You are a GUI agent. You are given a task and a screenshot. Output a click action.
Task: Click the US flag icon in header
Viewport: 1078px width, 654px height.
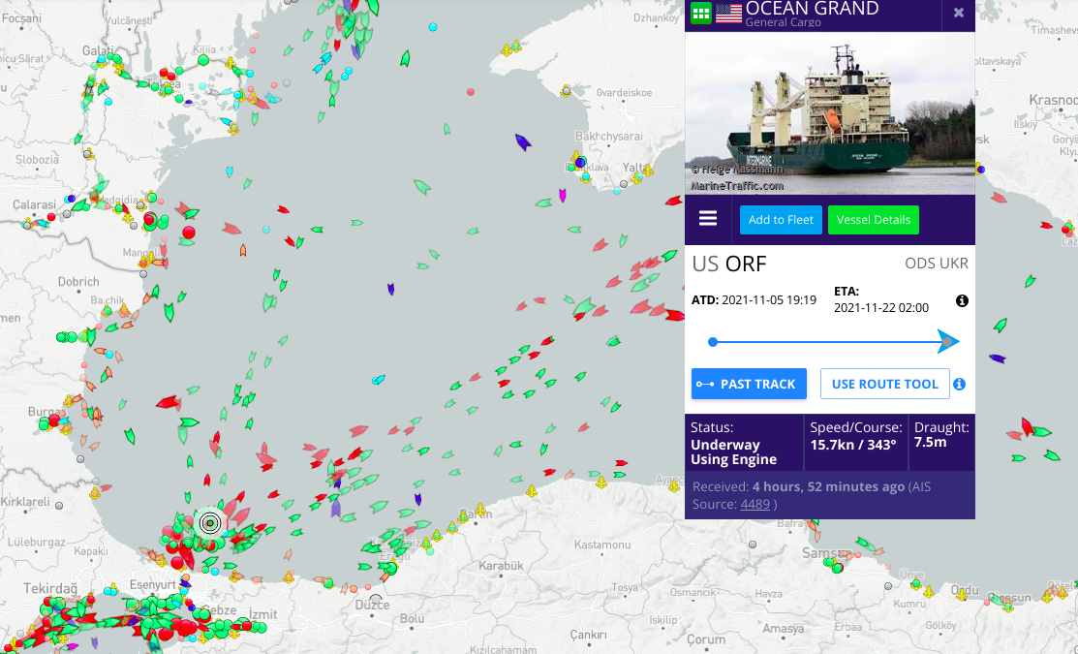728,14
